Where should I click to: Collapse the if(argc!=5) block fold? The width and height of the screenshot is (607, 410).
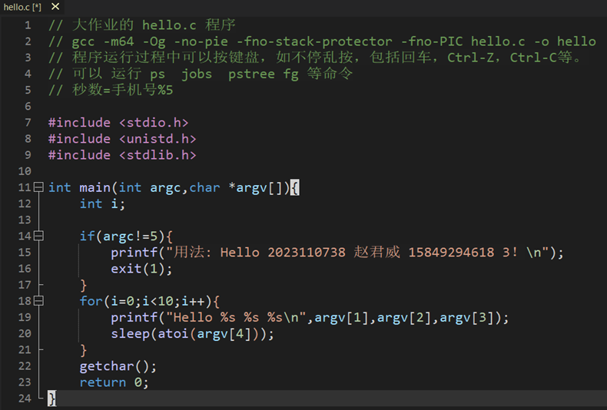(38, 236)
